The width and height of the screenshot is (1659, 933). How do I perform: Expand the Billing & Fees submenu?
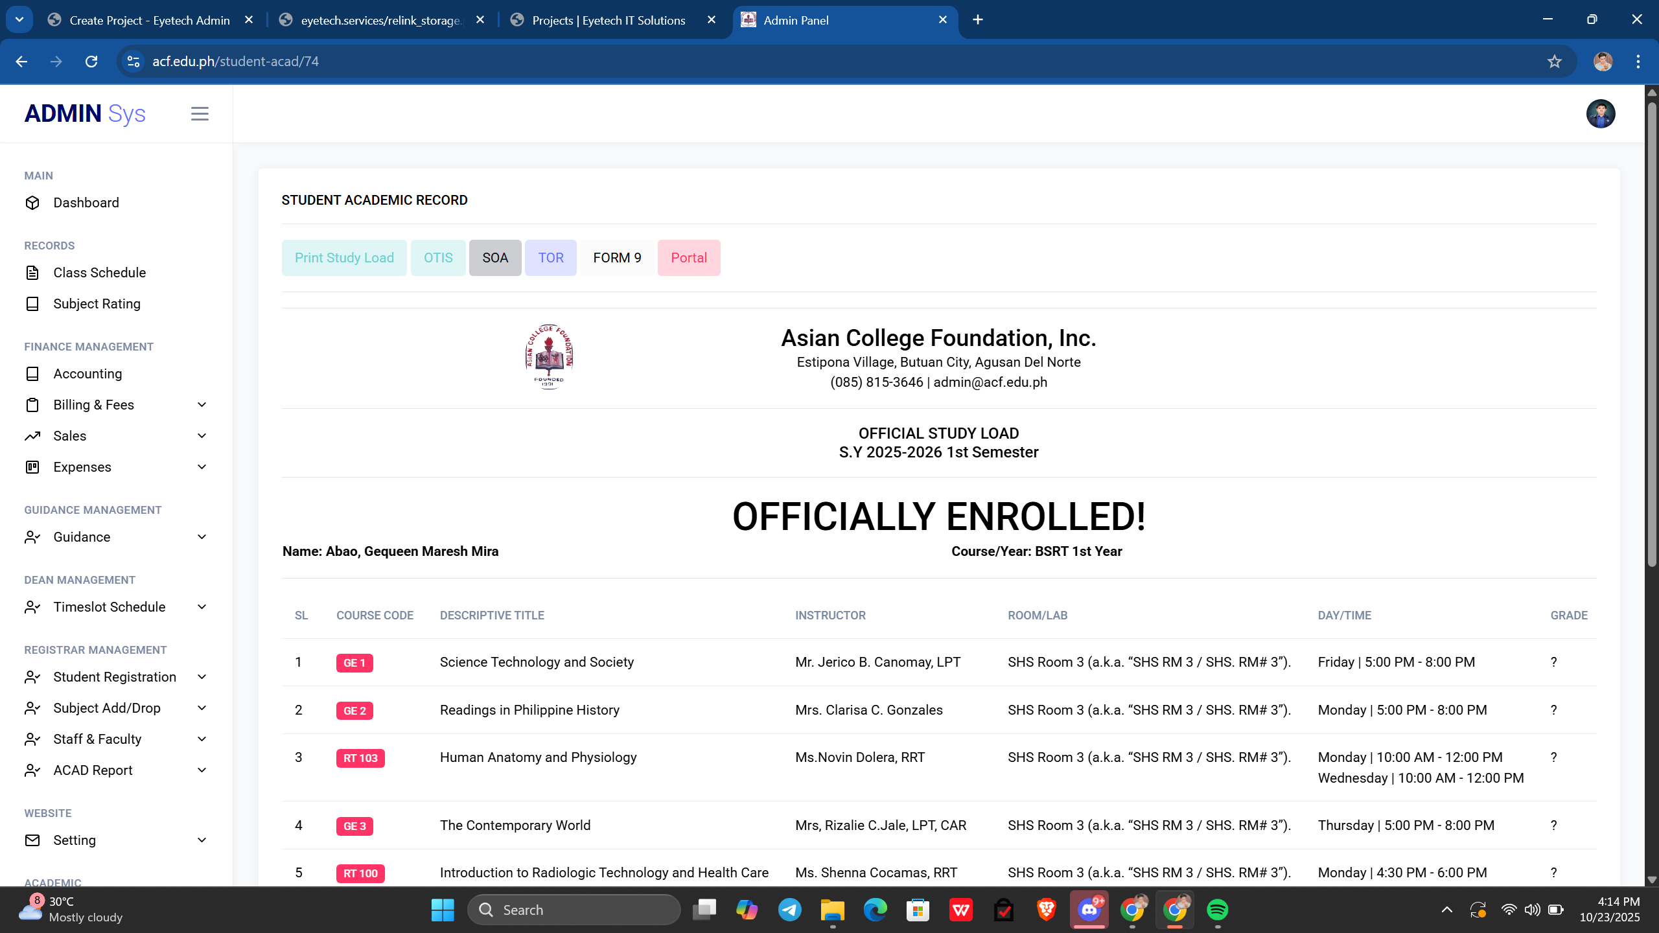(202, 405)
